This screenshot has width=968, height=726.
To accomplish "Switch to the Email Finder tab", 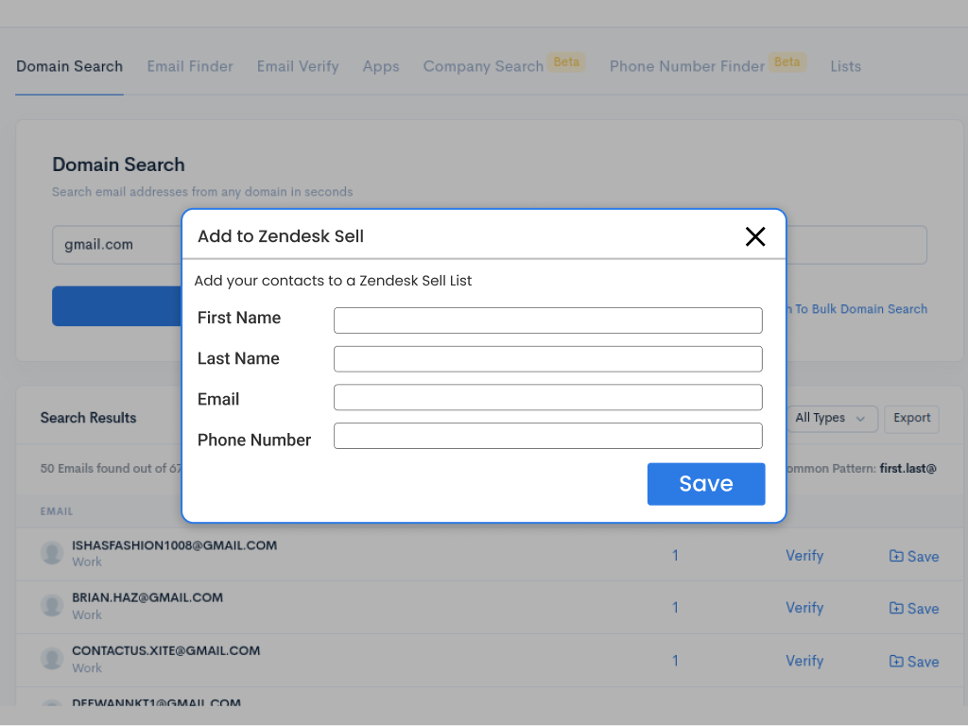I will (x=190, y=66).
